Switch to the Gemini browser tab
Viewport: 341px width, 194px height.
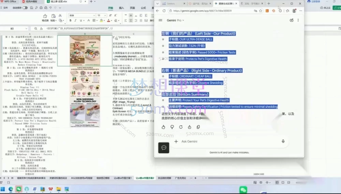pyautogui.click(x=226, y=3)
